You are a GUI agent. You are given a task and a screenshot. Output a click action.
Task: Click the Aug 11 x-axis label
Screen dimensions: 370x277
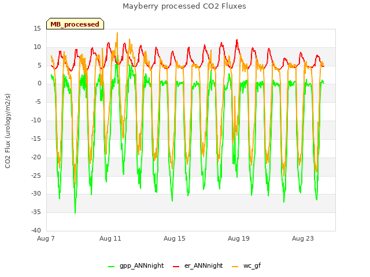coord(110,238)
